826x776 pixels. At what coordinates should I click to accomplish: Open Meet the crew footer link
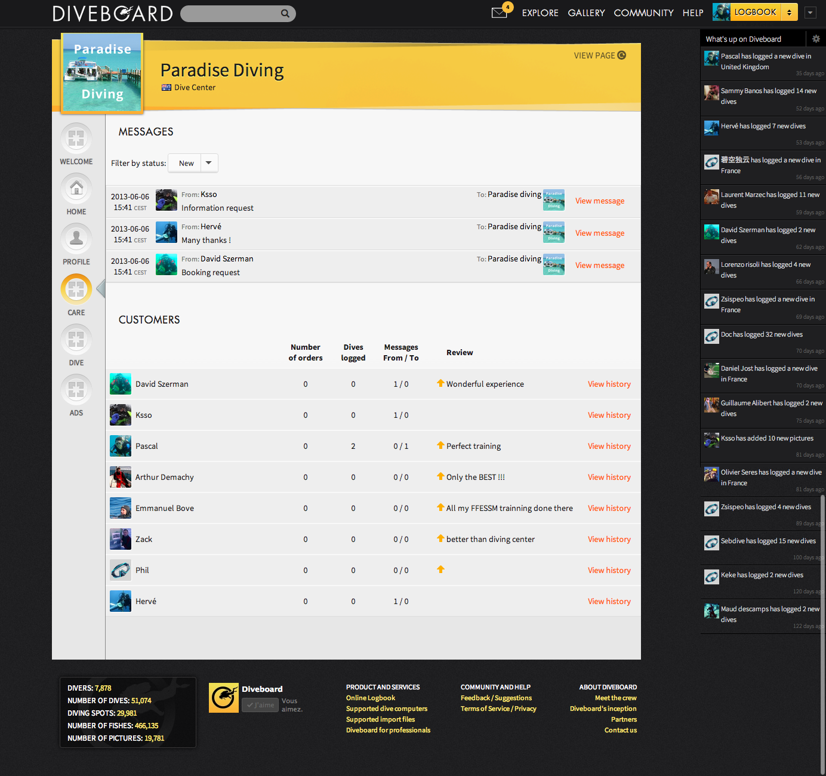tap(615, 698)
